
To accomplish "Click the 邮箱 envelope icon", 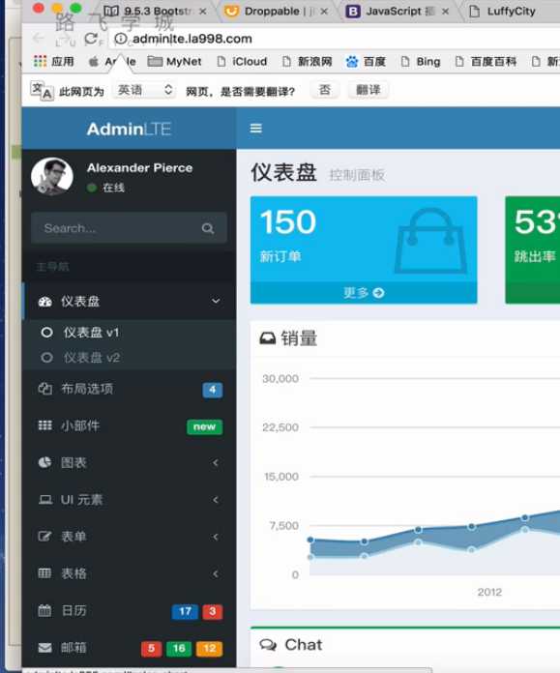I will point(44,648).
